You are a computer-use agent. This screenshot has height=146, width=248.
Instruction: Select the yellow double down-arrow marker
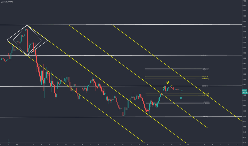click(168, 82)
